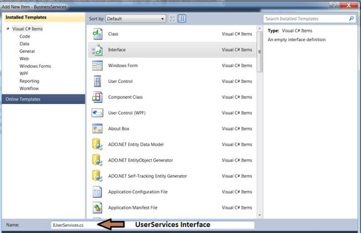
Task: Open the Online Templates section
Action: [x=43, y=99]
